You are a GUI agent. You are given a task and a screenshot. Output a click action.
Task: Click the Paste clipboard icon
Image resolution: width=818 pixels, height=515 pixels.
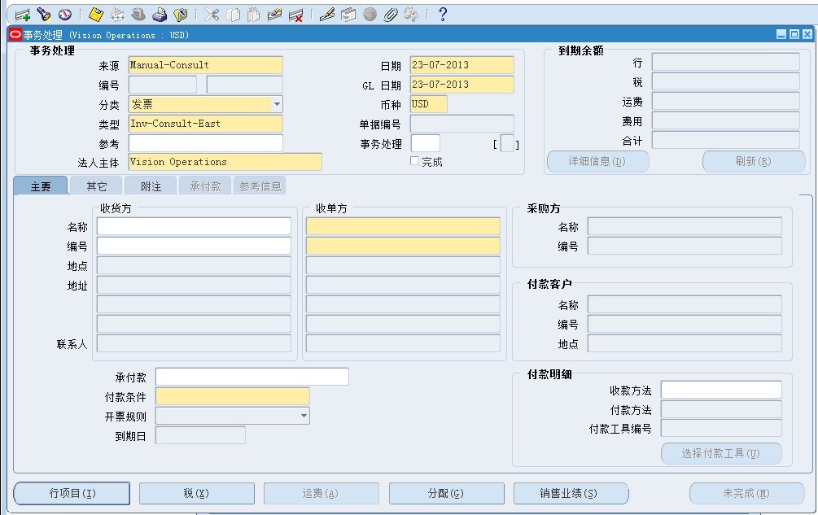coord(253,15)
